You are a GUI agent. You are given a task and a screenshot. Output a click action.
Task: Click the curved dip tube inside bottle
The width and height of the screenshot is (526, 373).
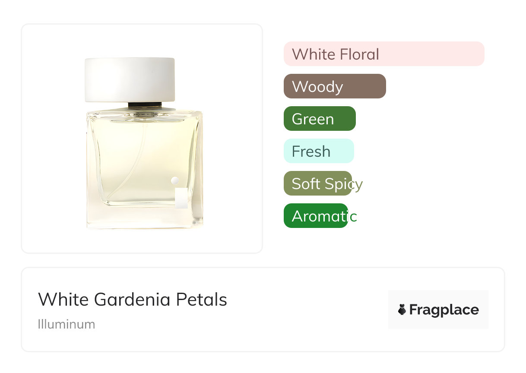(130, 173)
